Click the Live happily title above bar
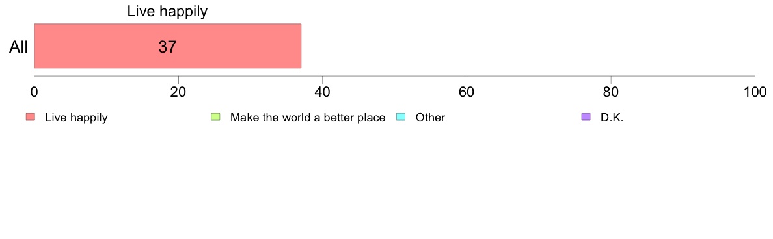This screenshot has height=239, width=773. click(x=168, y=12)
